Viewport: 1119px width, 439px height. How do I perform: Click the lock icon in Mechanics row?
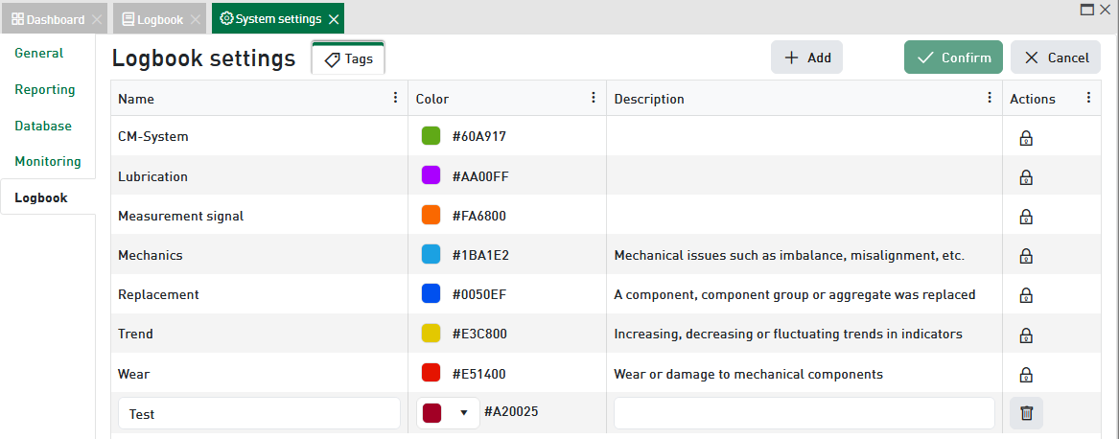[x=1025, y=256]
